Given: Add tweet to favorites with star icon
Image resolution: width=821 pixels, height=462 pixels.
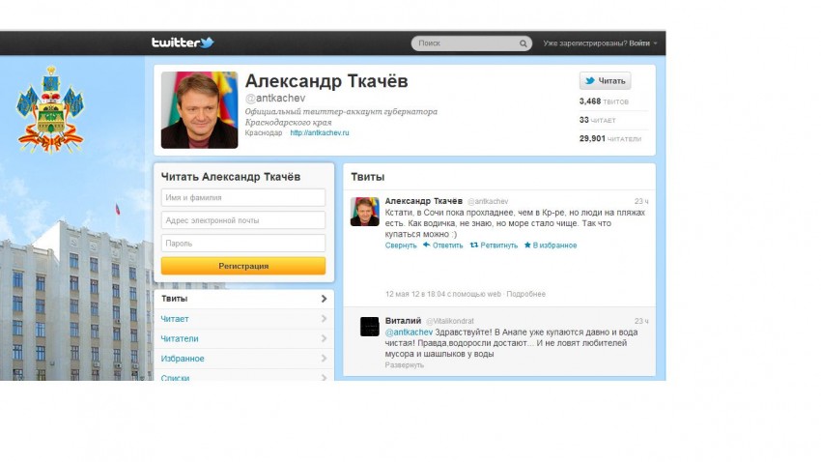Looking at the screenshot, I should tap(527, 245).
